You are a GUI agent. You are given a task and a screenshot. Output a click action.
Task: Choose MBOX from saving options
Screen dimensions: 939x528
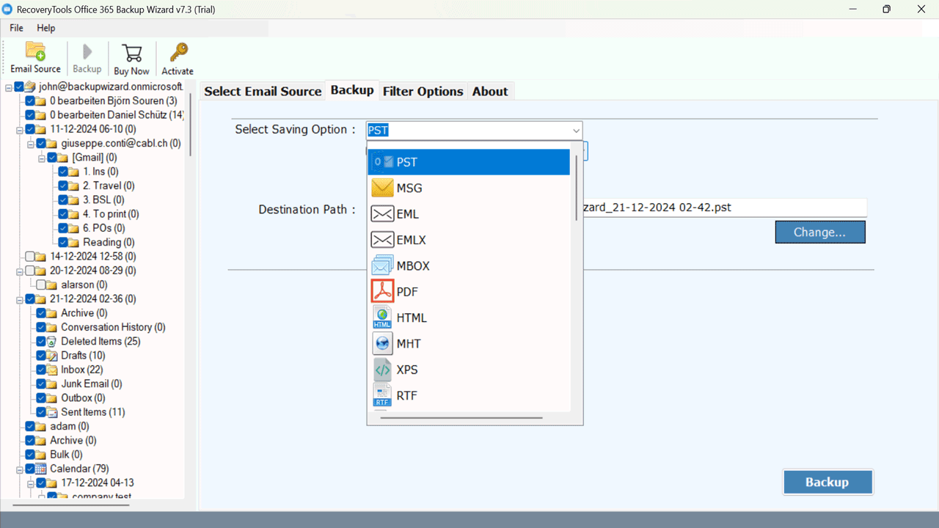pos(469,265)
